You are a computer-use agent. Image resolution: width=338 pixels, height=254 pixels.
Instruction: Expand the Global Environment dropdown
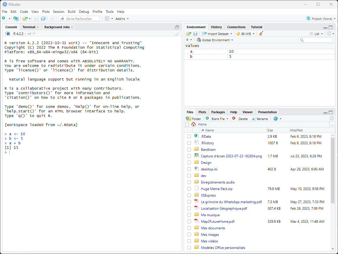coord(215,40)
